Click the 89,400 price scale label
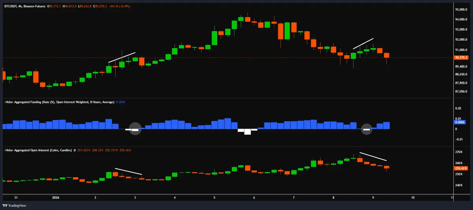Viewport: 473px width, 210px height. pos(460,66)
